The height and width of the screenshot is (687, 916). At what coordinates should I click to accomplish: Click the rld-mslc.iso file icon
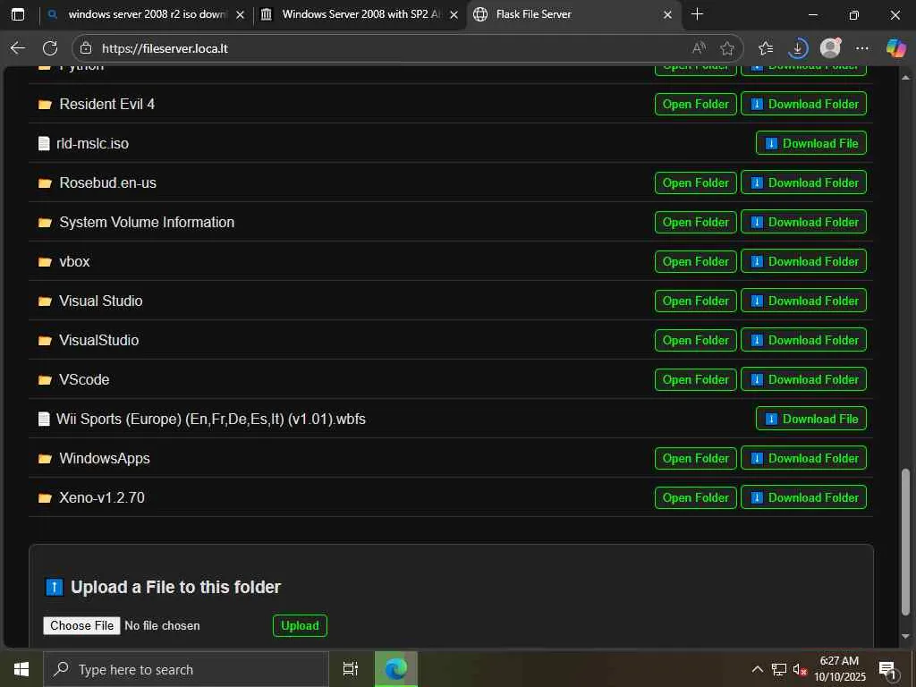pos(44,144)
